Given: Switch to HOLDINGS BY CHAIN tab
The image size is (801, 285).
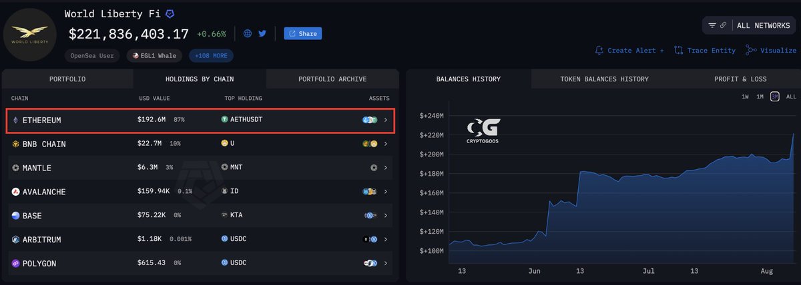Looking at the screenshot, I should [200, 79].
